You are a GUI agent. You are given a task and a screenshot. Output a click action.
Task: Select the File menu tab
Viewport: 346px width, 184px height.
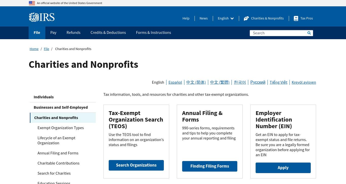click(37, 33)
